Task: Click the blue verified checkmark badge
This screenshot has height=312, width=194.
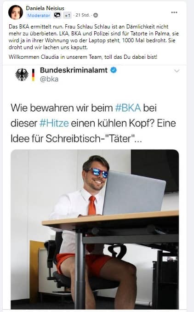Action: click(114, 70)
